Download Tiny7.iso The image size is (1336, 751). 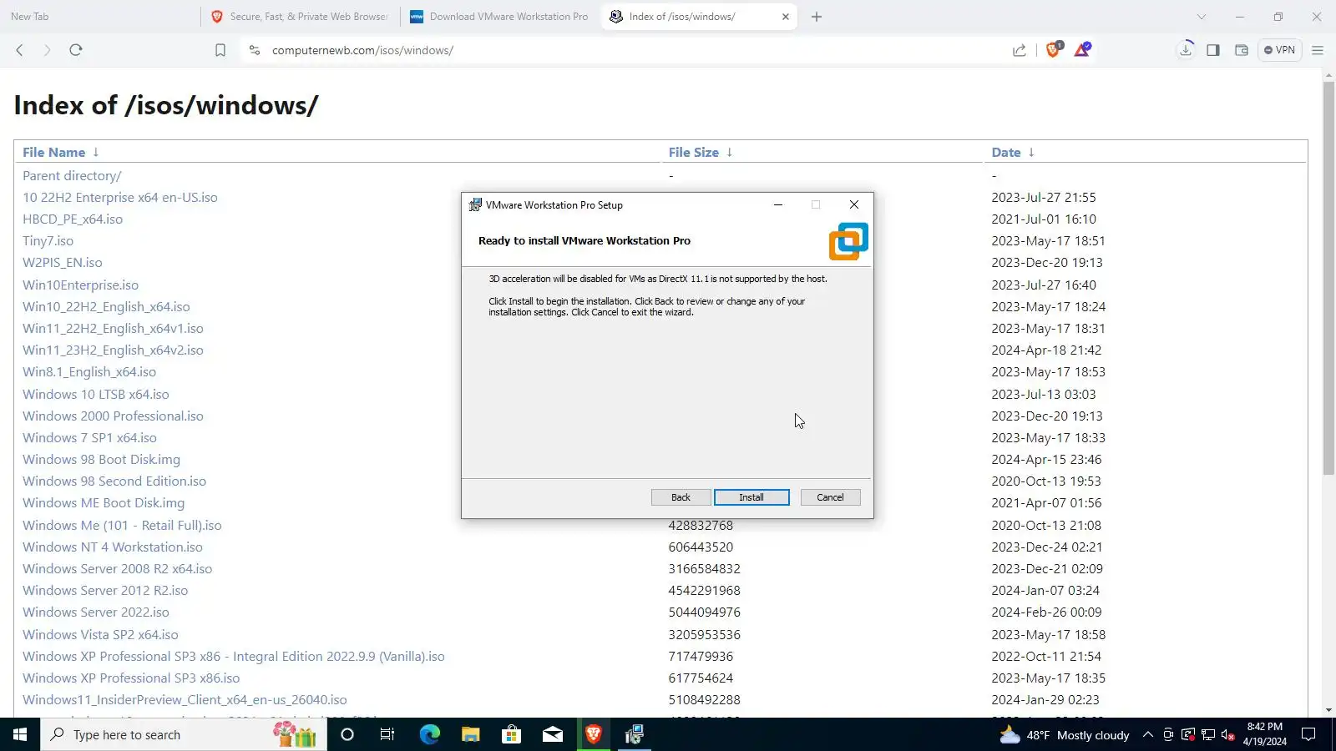point(48,241)
